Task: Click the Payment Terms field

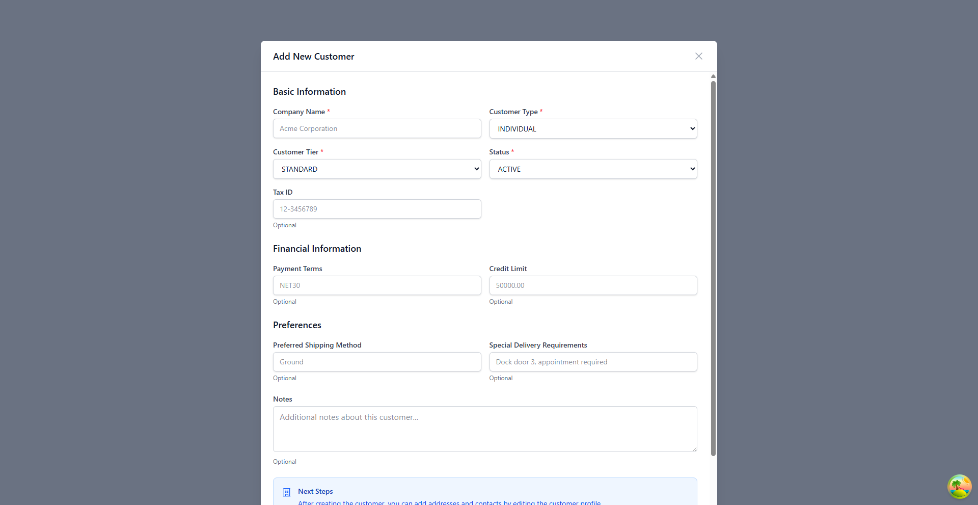Action: pos(376,285)
